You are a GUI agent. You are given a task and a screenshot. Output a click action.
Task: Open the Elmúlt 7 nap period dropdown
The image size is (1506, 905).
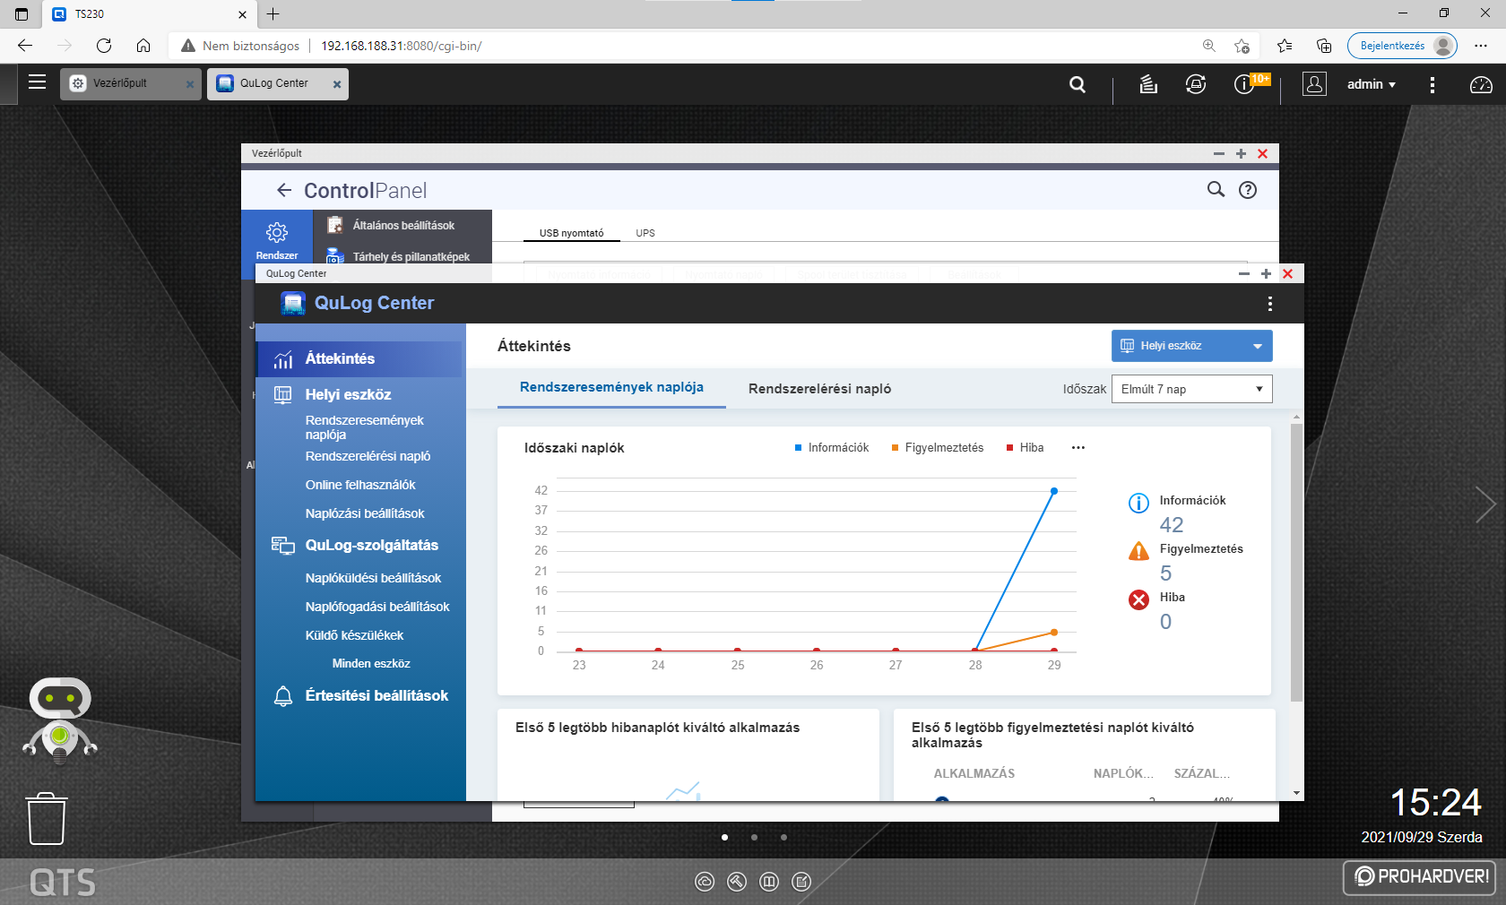tap(1191, 389)
